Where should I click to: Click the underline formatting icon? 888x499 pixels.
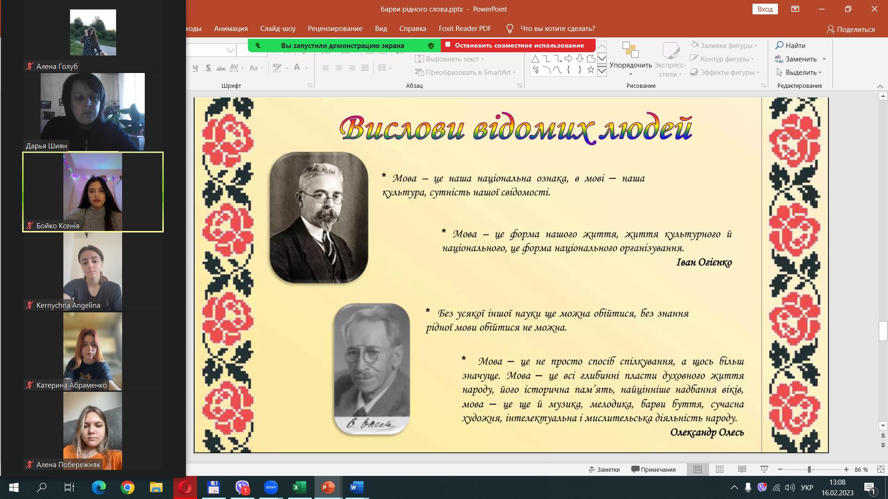(195, 68)
